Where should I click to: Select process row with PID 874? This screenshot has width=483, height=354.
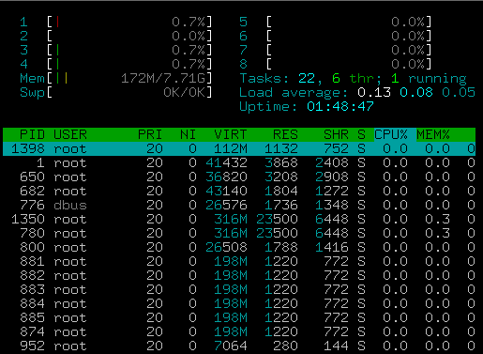(239, 331)
